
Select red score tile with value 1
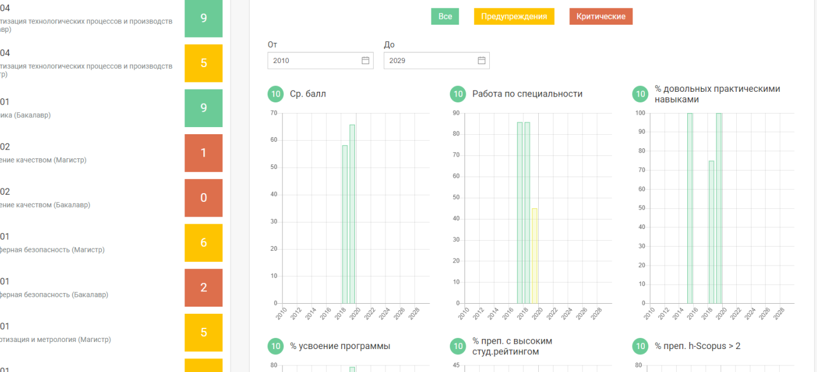203,153
